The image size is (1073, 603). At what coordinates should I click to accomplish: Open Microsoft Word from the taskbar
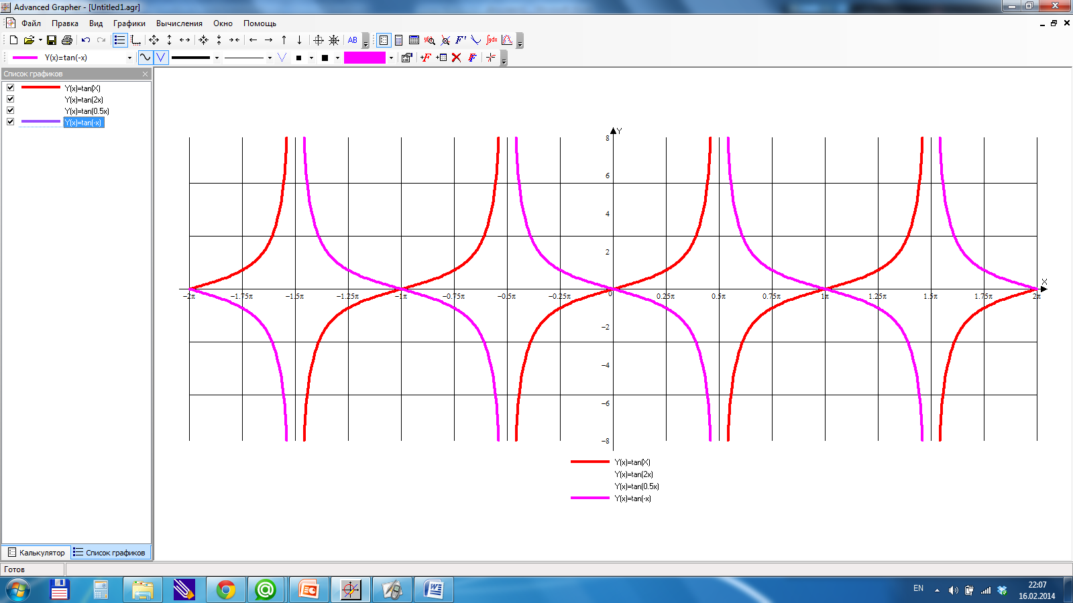434,590
